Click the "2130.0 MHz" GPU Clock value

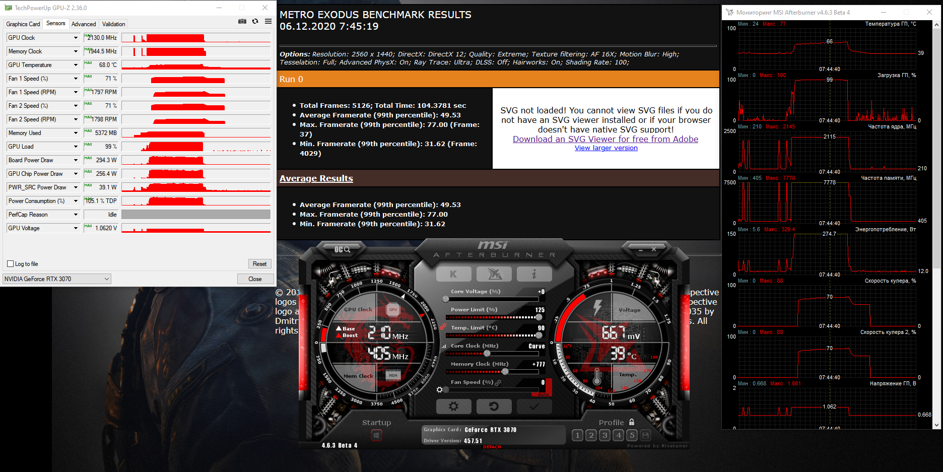tap(102, 38)
